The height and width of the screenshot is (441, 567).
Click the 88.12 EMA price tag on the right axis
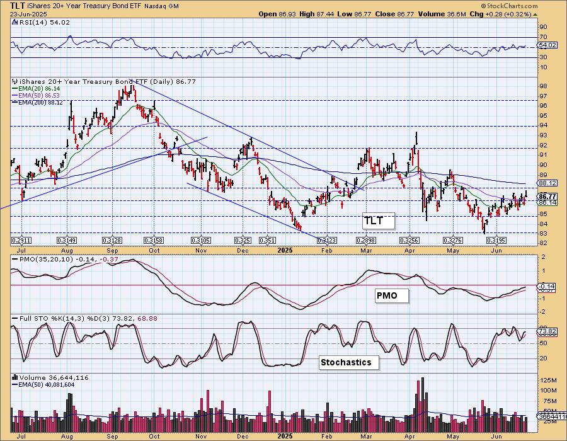point(547,183)
